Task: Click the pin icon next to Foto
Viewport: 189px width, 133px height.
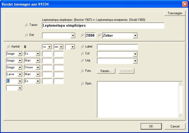Action: 82,71
